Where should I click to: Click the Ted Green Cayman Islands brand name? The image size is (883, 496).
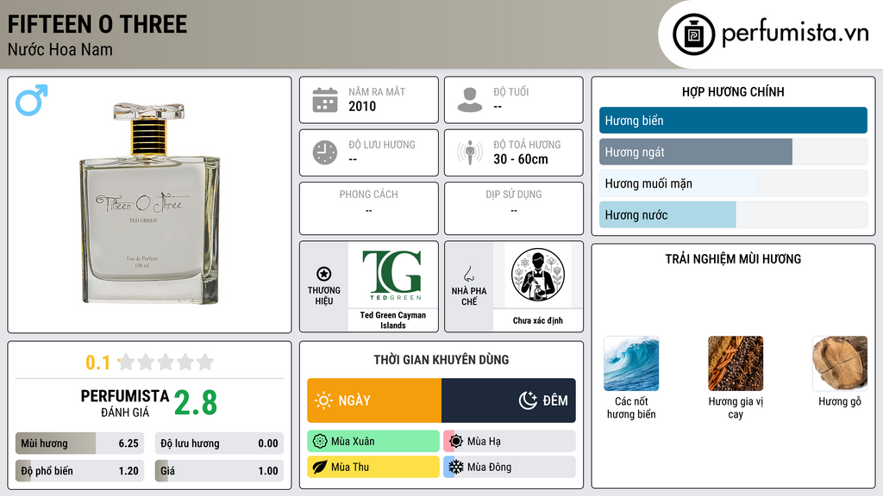tap(392, 320)
